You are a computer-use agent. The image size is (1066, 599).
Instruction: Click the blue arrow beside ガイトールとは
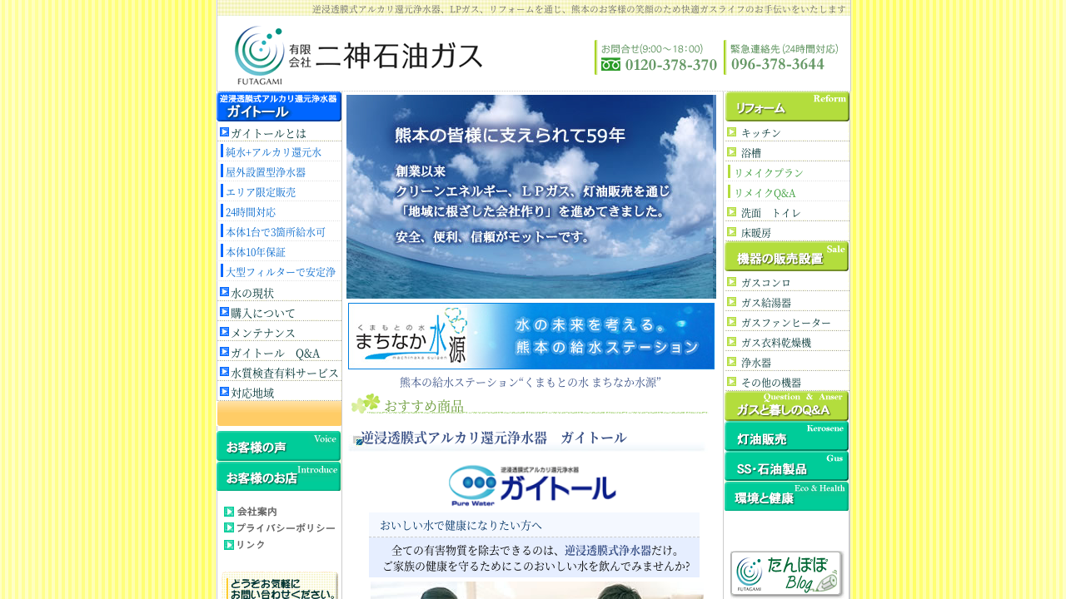(224, 132)
